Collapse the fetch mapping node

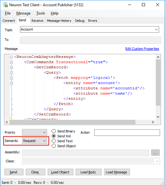[x=11, y=78]
